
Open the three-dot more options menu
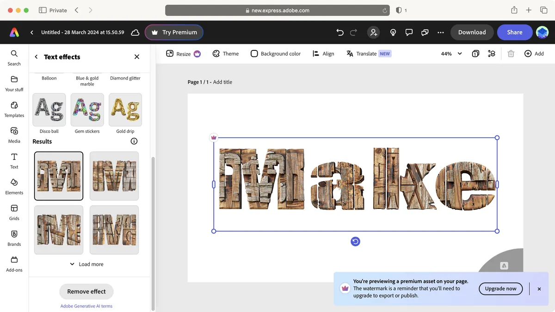[x=440, y=32]
